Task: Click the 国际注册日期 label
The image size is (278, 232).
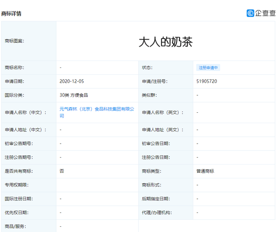Action: pos(19,199)
